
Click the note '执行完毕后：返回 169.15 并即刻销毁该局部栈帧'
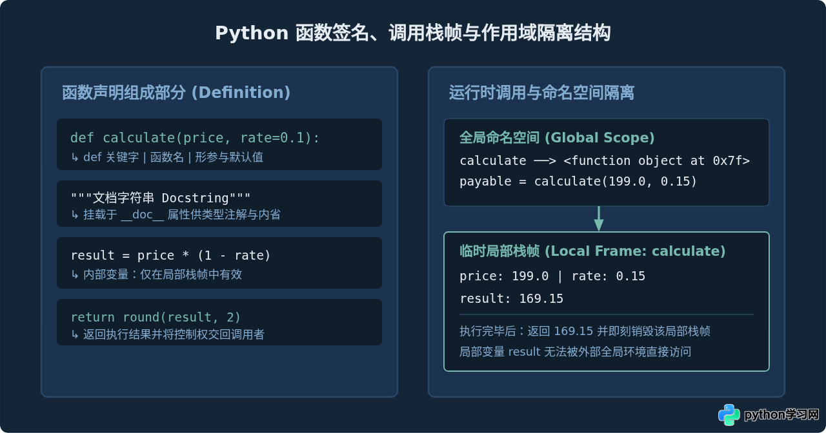tap(585, 331)
